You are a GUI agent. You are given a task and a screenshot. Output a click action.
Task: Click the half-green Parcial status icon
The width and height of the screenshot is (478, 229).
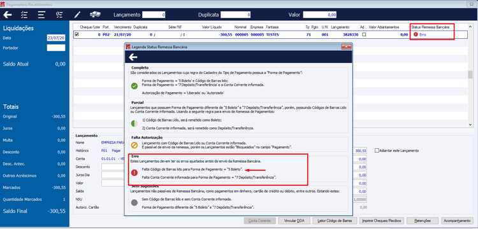click(x=134, y=123)
